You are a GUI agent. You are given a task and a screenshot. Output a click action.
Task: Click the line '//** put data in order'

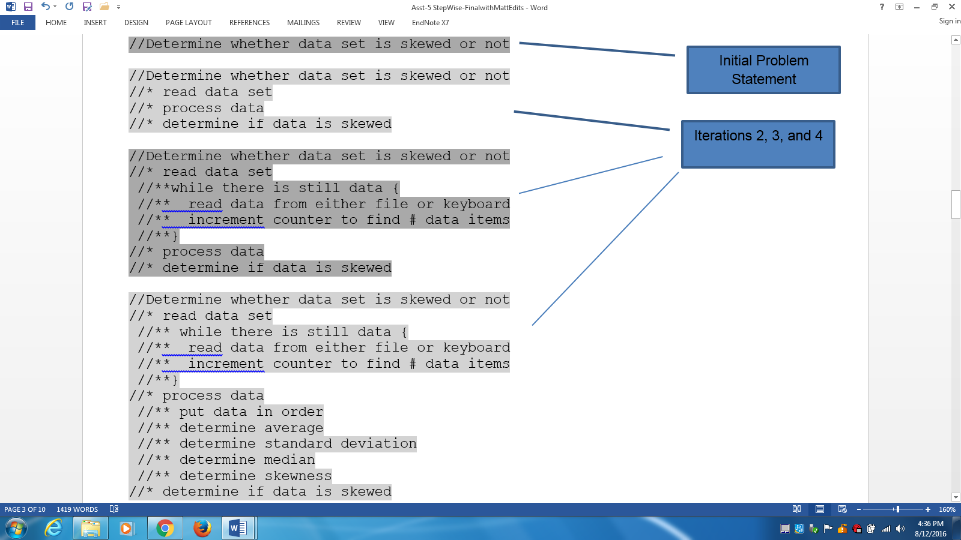click(231, 412)
